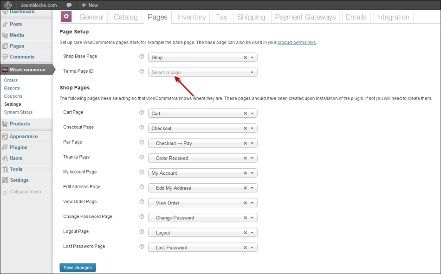Switch to the Payment Gateways tab
Screen dimensions: 441x274
click(x=305, y=17)
